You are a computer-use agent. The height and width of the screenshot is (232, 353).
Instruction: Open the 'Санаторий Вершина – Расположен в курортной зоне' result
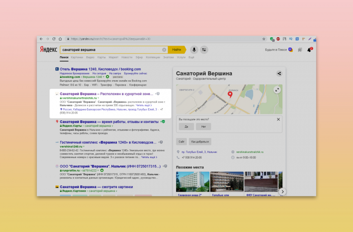pyautogui.click(x=106, y=94)
